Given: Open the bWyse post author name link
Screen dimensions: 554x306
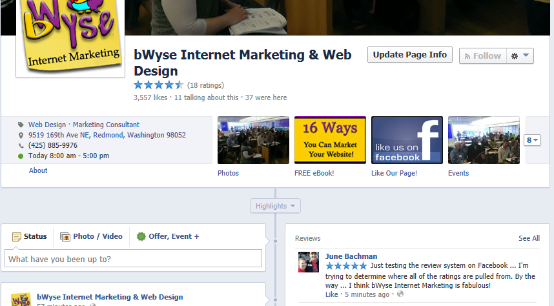Looking at the screenshot, I should coord(110,297).
